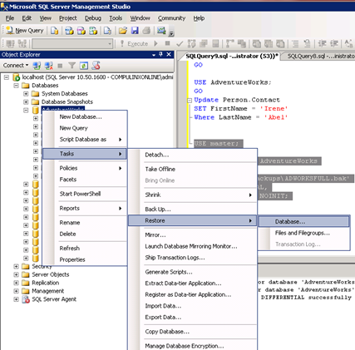Click the SQL Server Agent icon
Viewport: 355px width, 350px height.
pyautogui.click(x=26, y=299)
